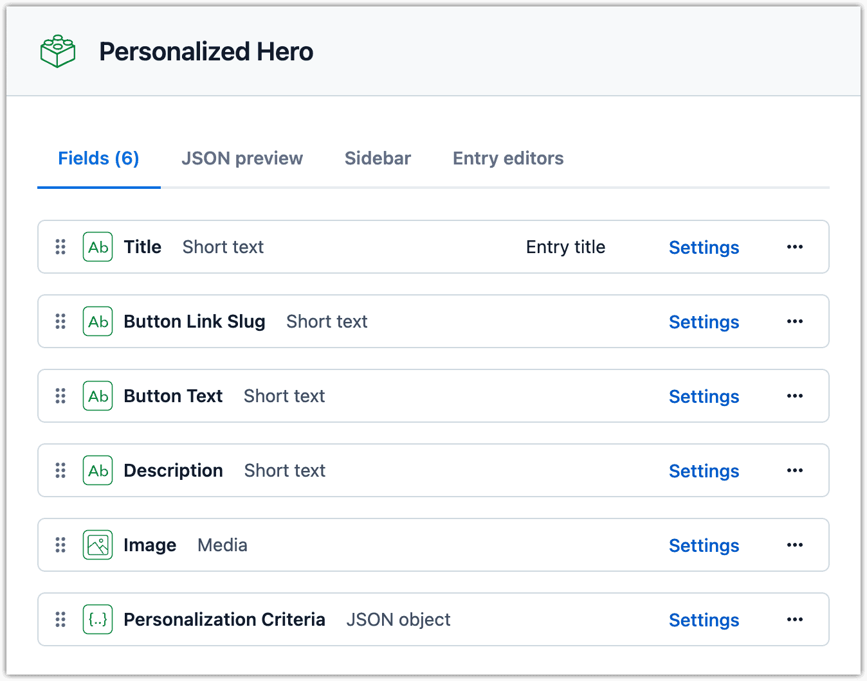Switch to the Entry editors tab
Image resolution: width=867 pixels, height=681 pixels.
(x=507, y=158)
